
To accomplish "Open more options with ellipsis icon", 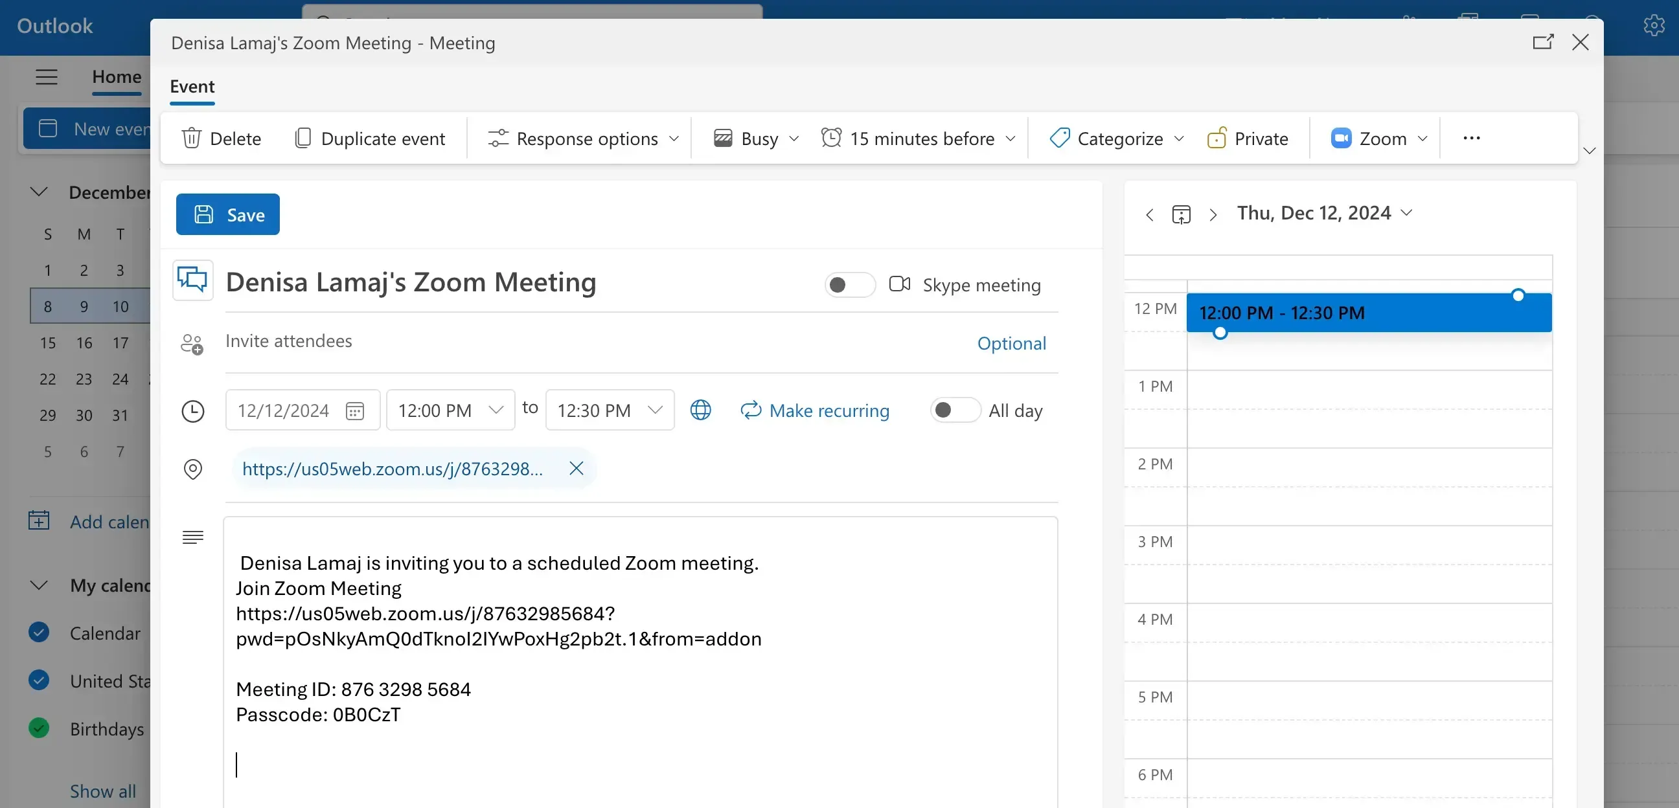I will click(x=1471, y=138).
